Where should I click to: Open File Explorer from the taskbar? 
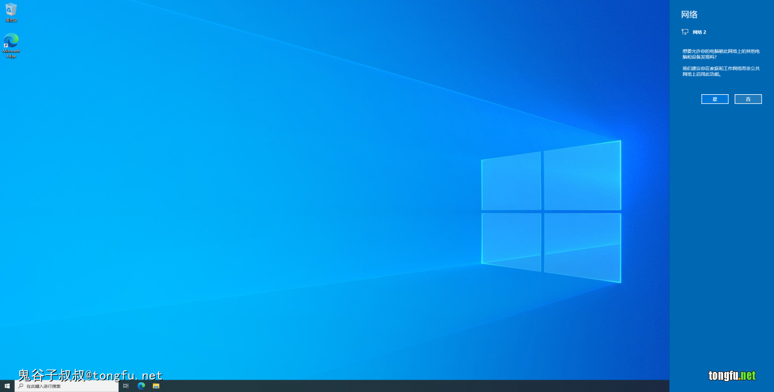point(156,386)
